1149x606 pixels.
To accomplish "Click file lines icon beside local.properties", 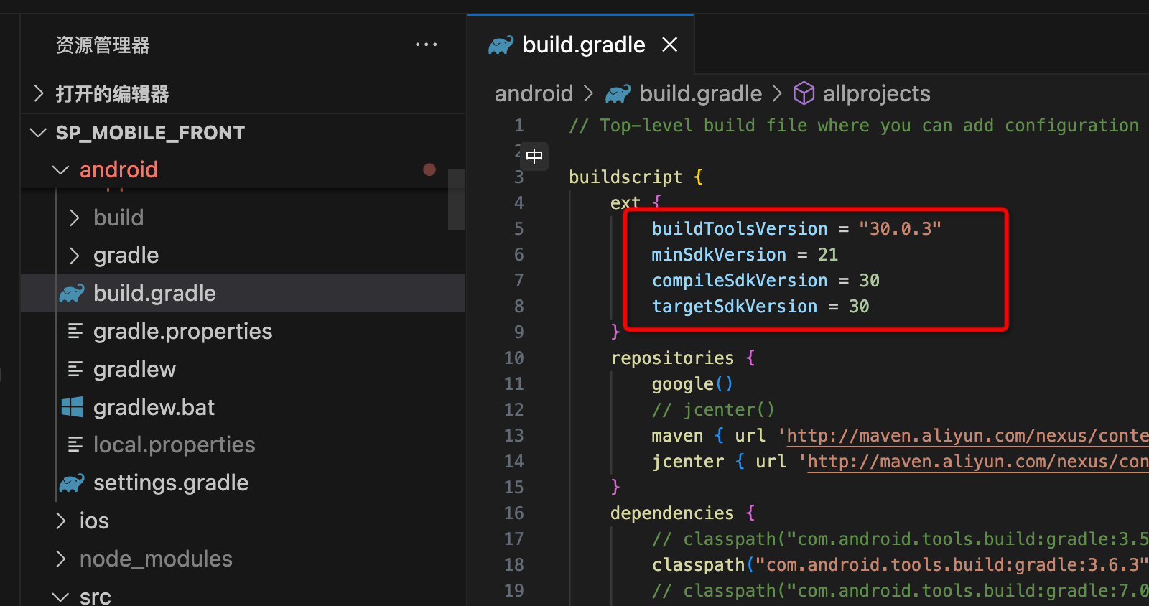I will [x=75, y=444].
